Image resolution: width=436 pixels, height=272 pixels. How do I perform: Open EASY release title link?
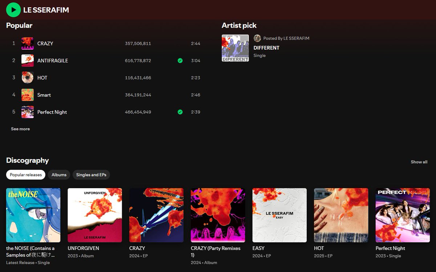[x=258, y=248]
